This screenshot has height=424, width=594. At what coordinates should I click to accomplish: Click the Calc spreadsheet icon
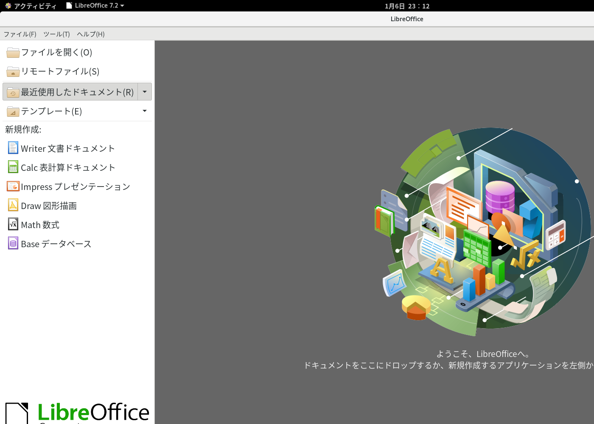click(x=13, y=167)
